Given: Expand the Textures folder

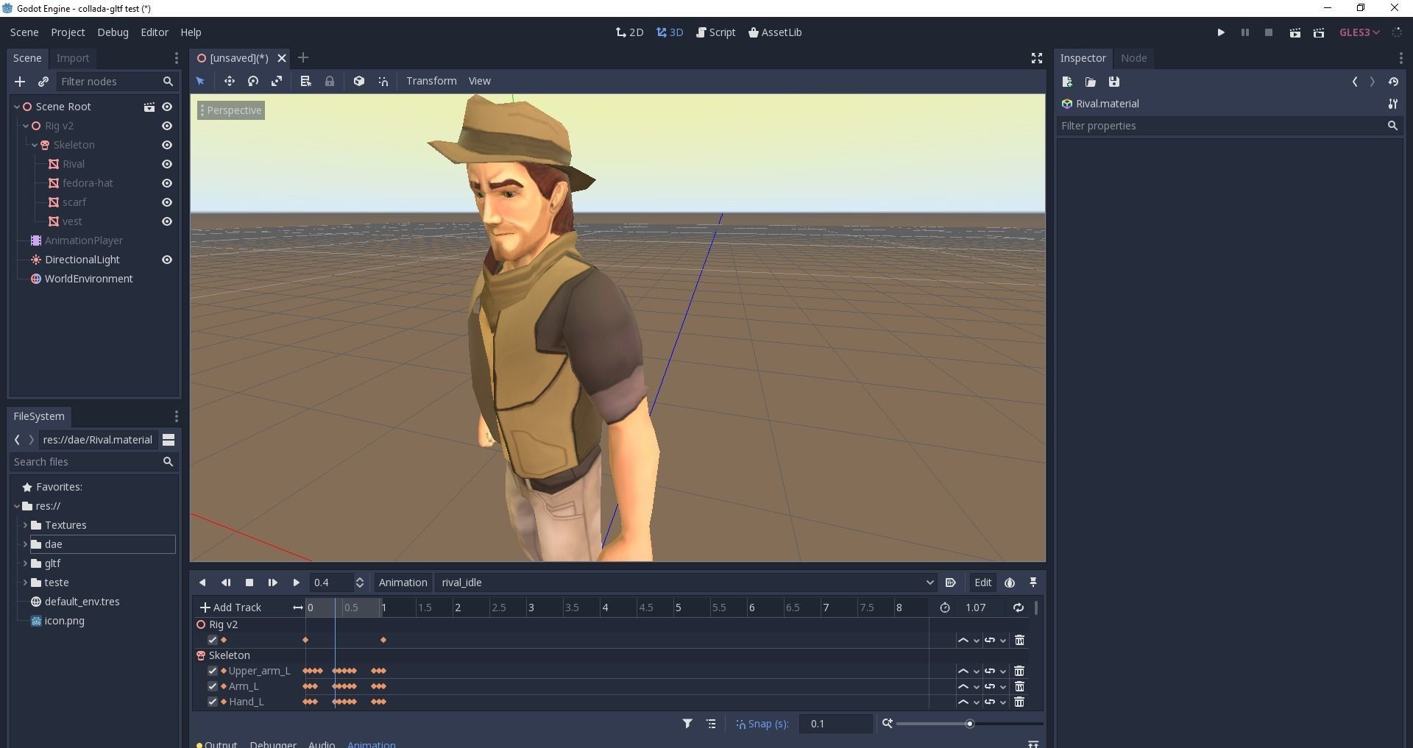Looking at the screenshot, I should [26, 525].
